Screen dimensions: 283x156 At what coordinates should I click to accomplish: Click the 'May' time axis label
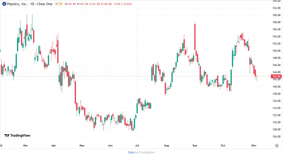[x=82, y=146]
